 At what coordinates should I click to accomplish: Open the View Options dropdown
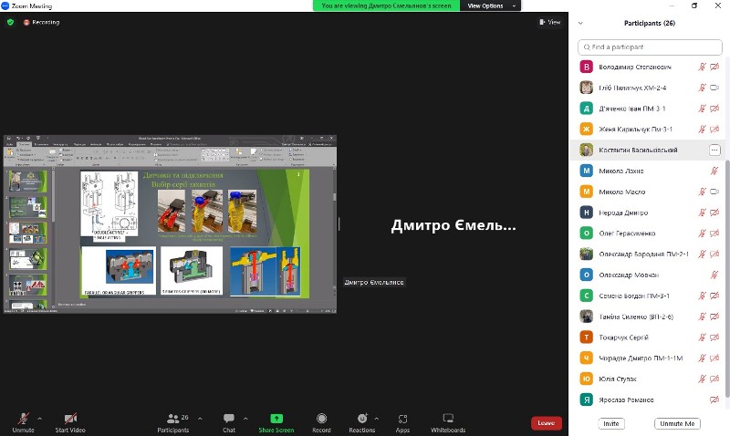pyautogui.click(x=490, y=5)
